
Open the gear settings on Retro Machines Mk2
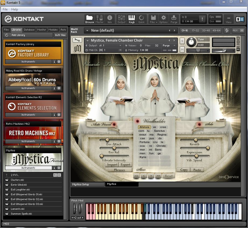tap(59, 141)
